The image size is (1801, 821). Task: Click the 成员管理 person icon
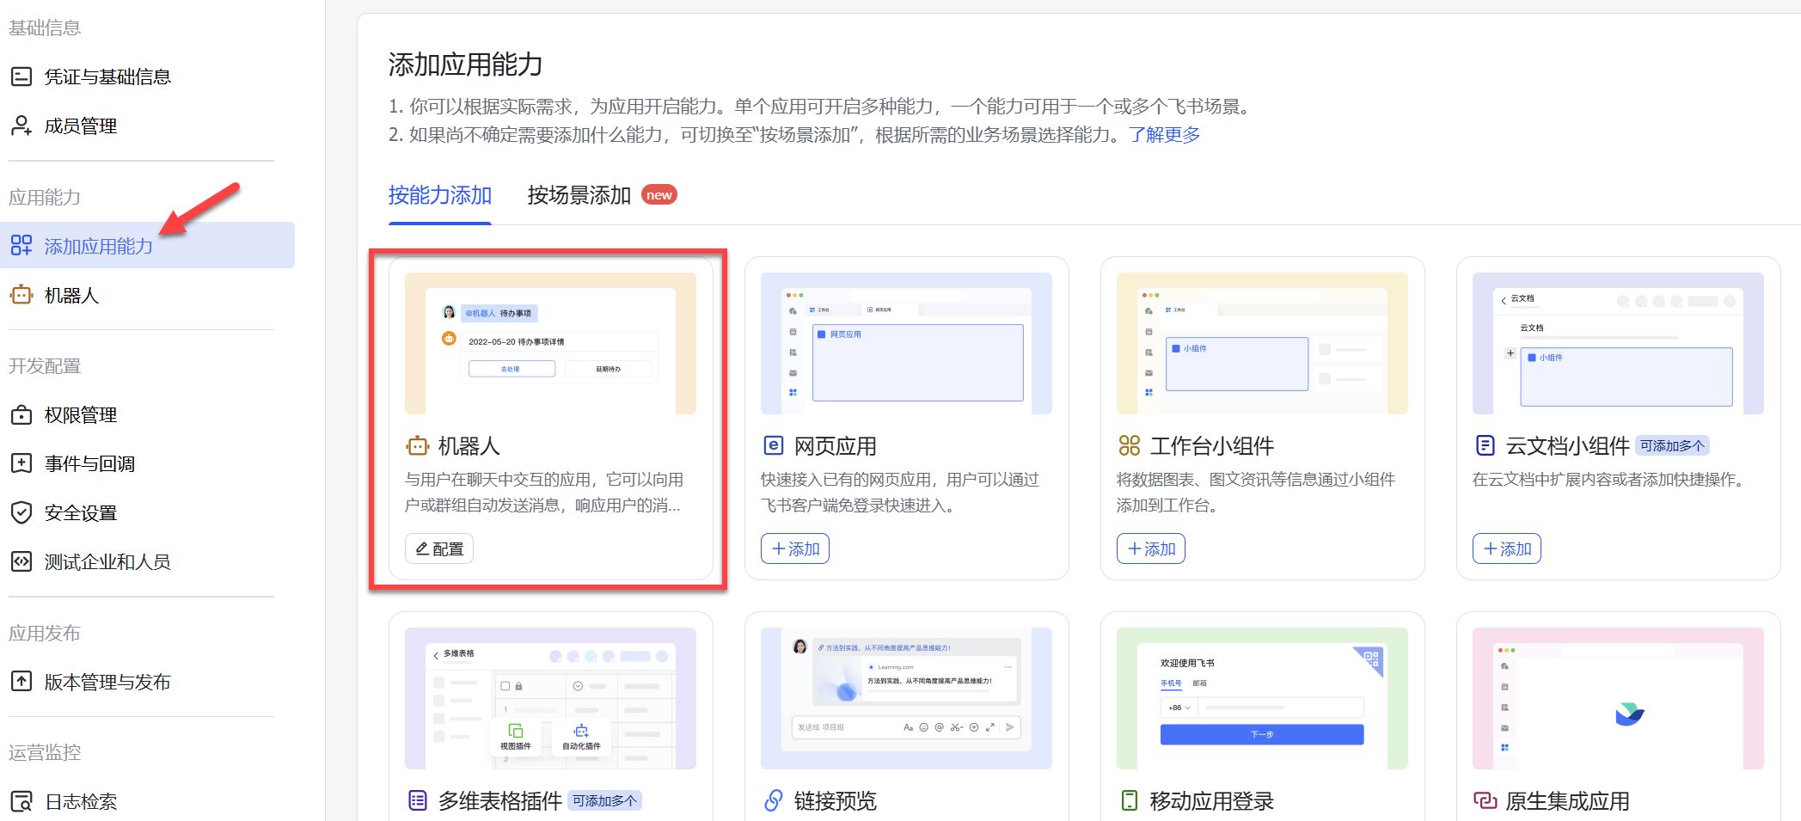coord(21,126)
